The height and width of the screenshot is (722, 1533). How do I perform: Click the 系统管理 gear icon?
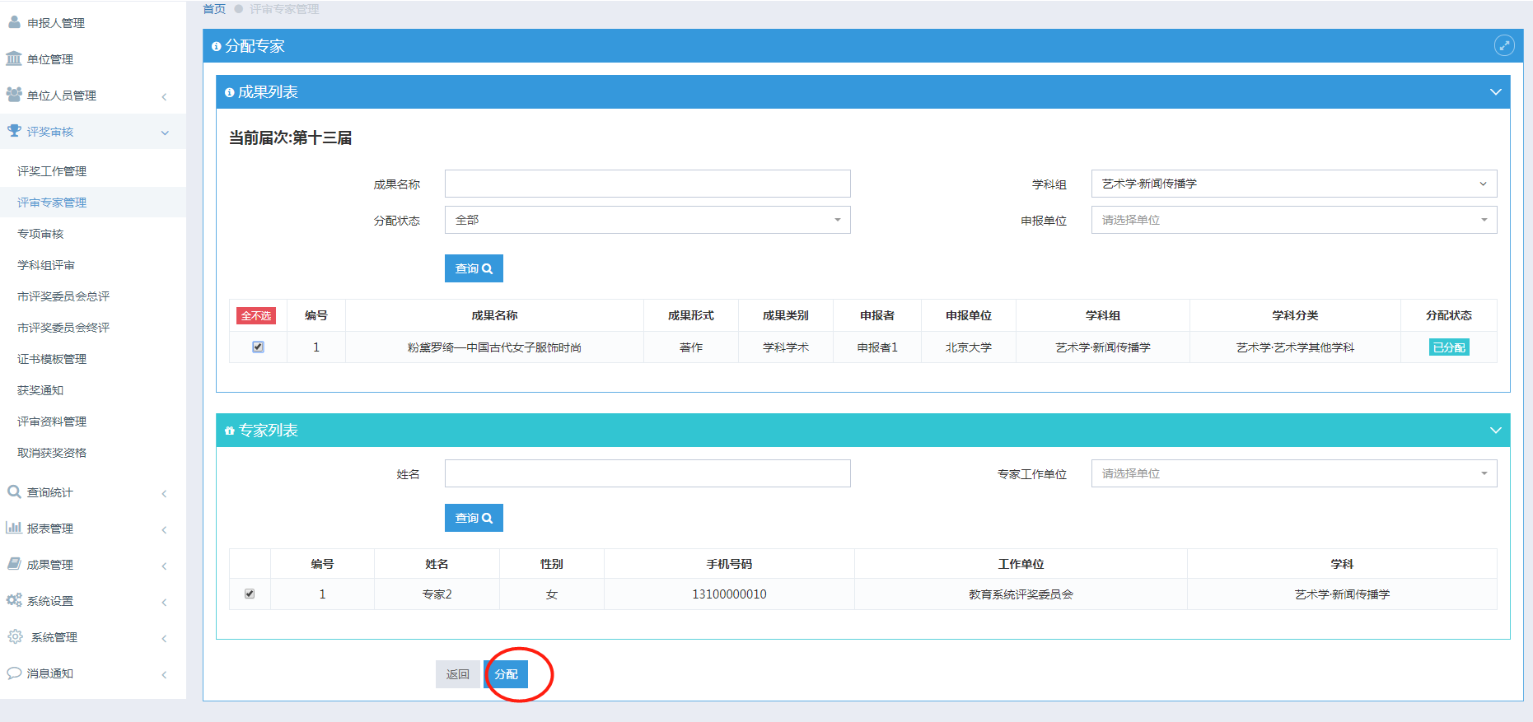15,636
